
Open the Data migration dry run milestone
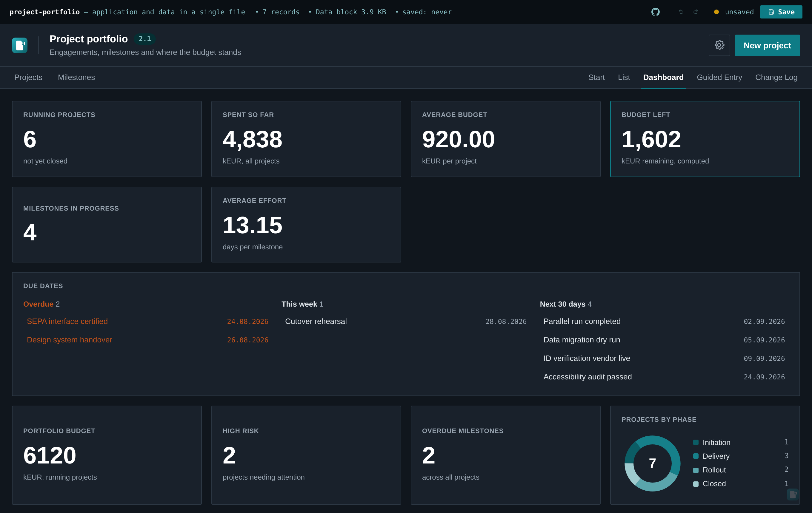pos(664,340)
